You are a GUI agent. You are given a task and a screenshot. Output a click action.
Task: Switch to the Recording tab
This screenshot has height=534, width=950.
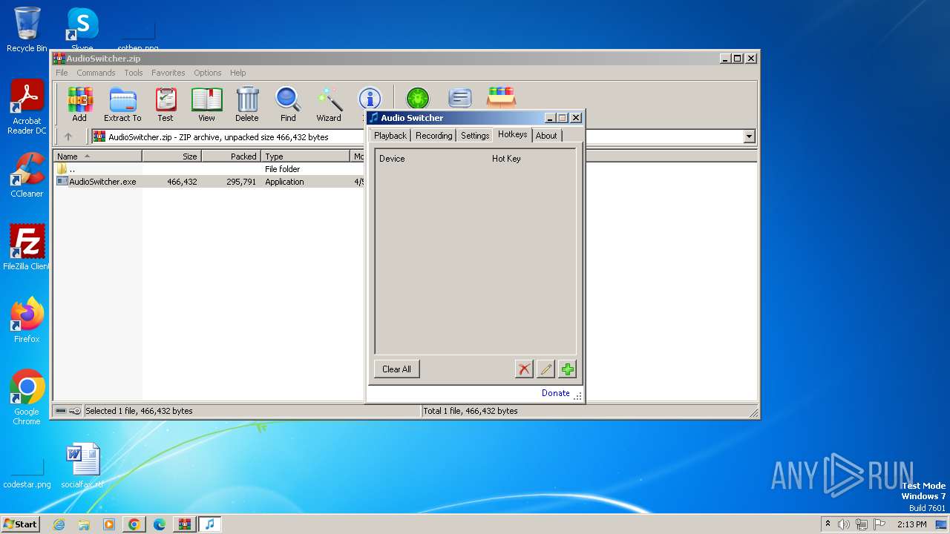click(x=434, y=136)
